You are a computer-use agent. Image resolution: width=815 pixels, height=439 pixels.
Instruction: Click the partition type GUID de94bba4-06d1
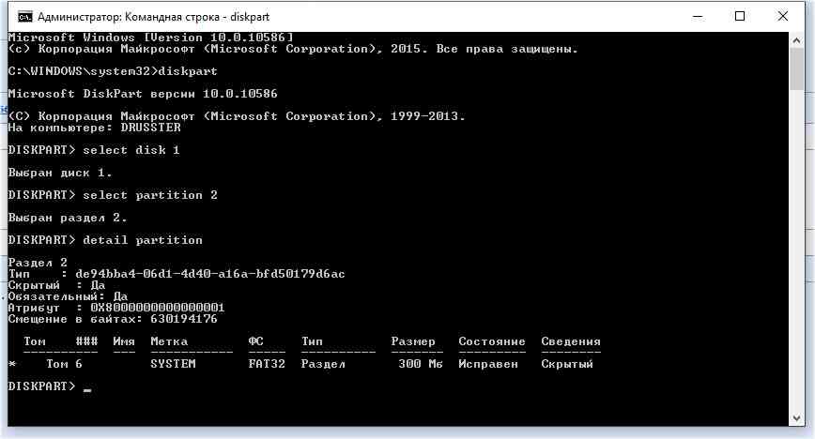click(210, 274)
